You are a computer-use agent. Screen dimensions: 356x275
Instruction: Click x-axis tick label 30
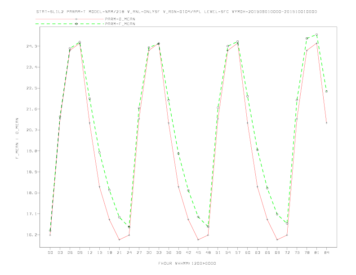point(149,253)
